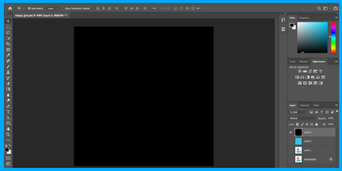Select the Clone Stamp tool
Image resolution: width=342 pixels, height=171 pixels.
[8, 72]
